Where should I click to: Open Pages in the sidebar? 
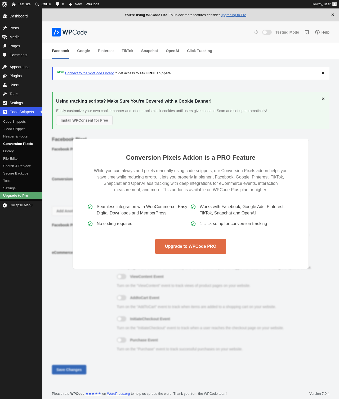tap(21, 46)
